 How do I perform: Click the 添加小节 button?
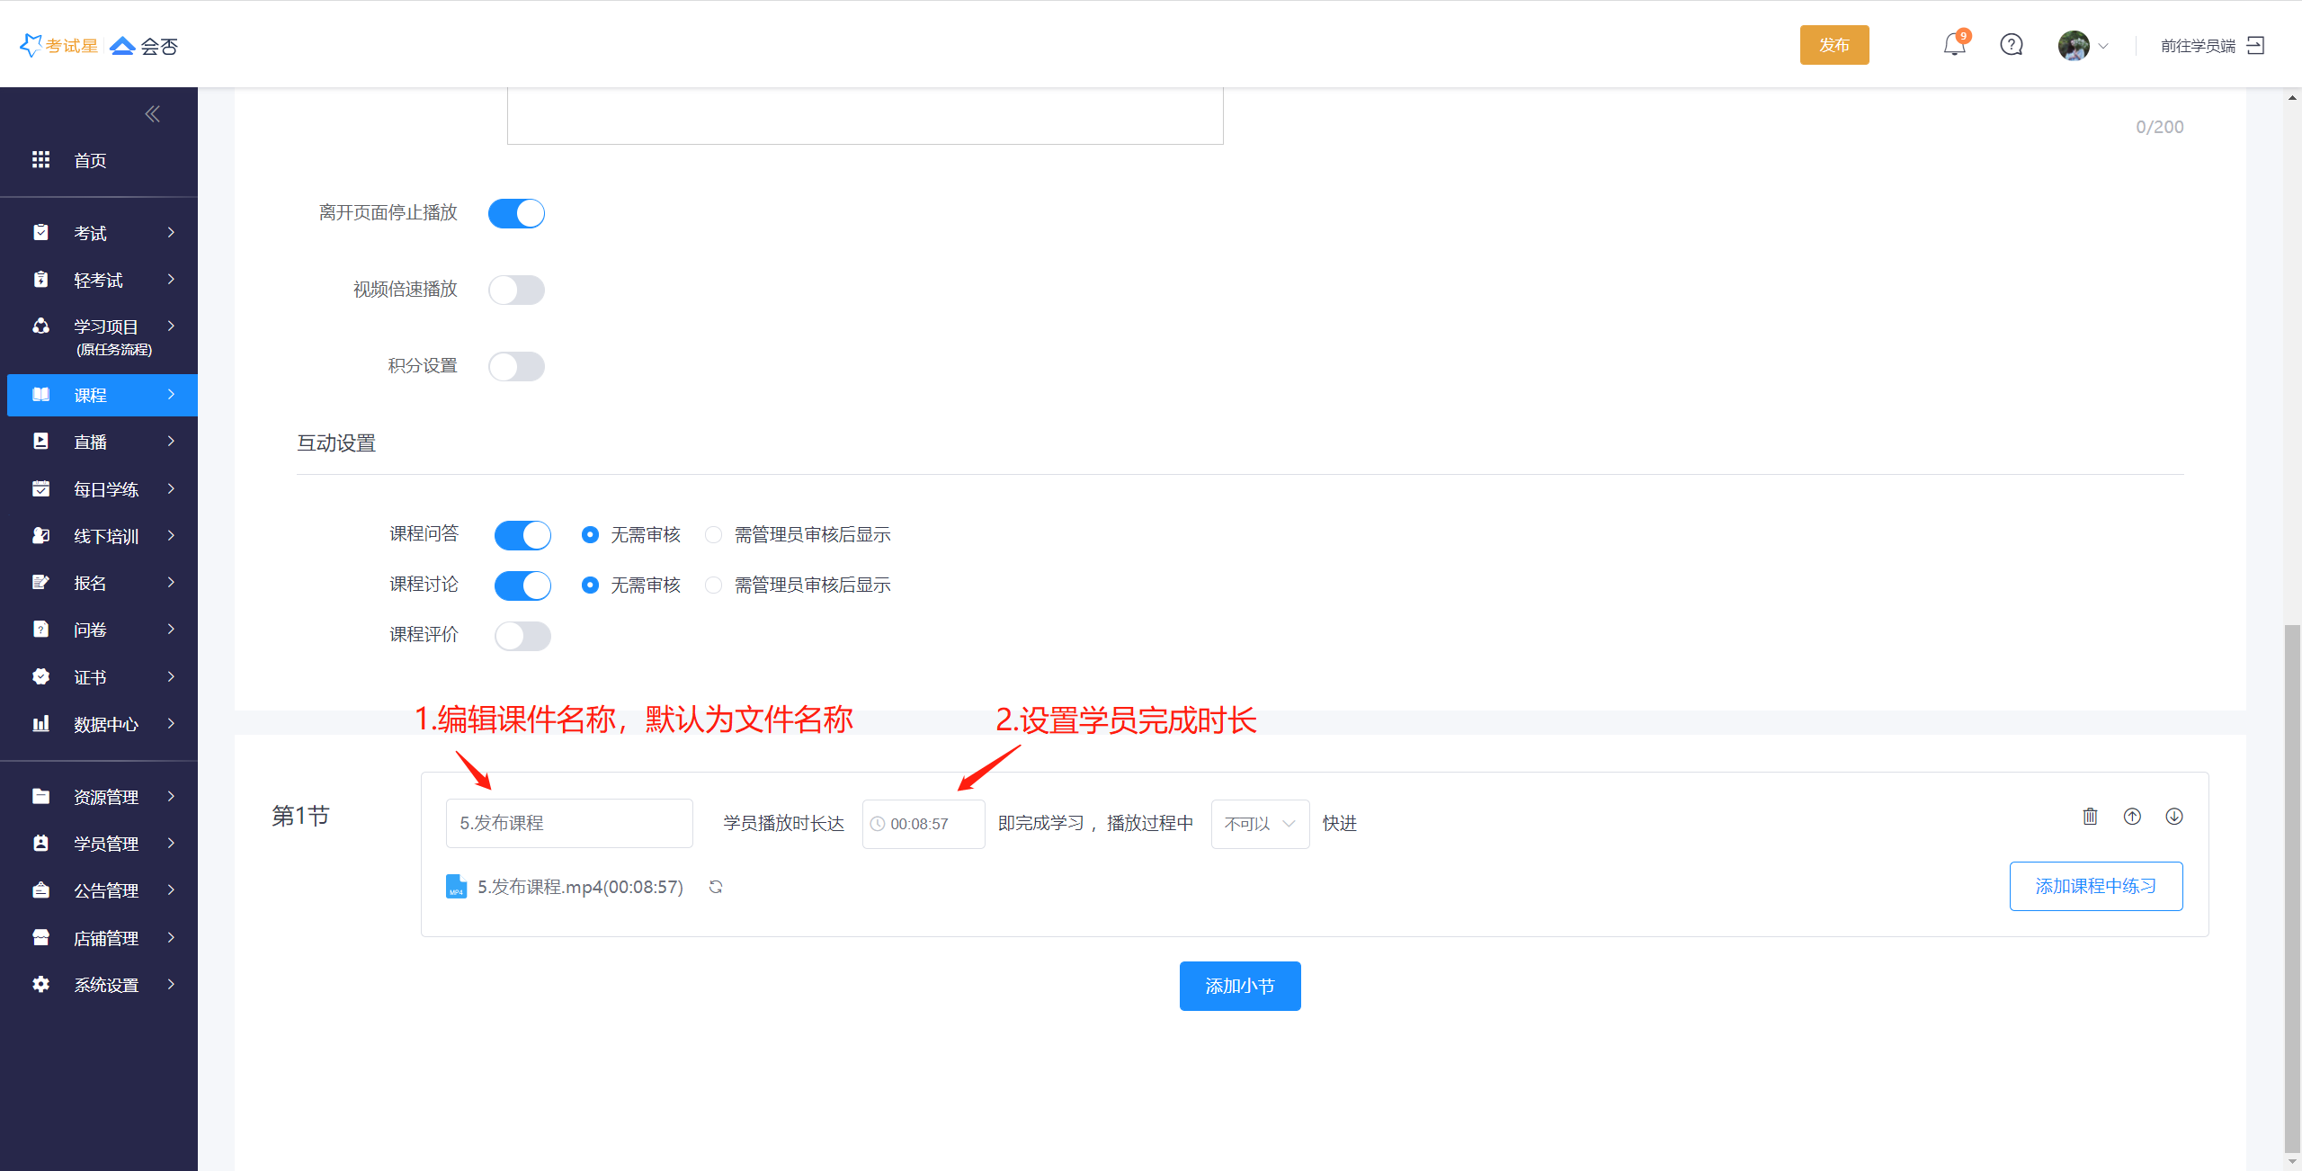pos(1239,987)
